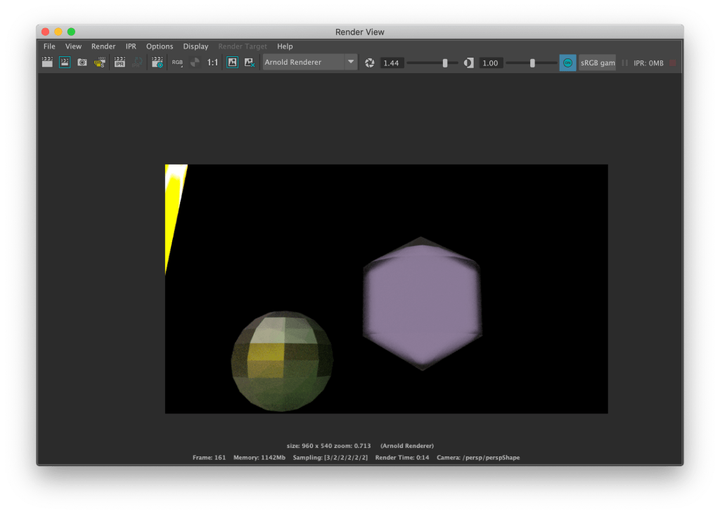Click the exposure slider handle

tap(445, 63)
